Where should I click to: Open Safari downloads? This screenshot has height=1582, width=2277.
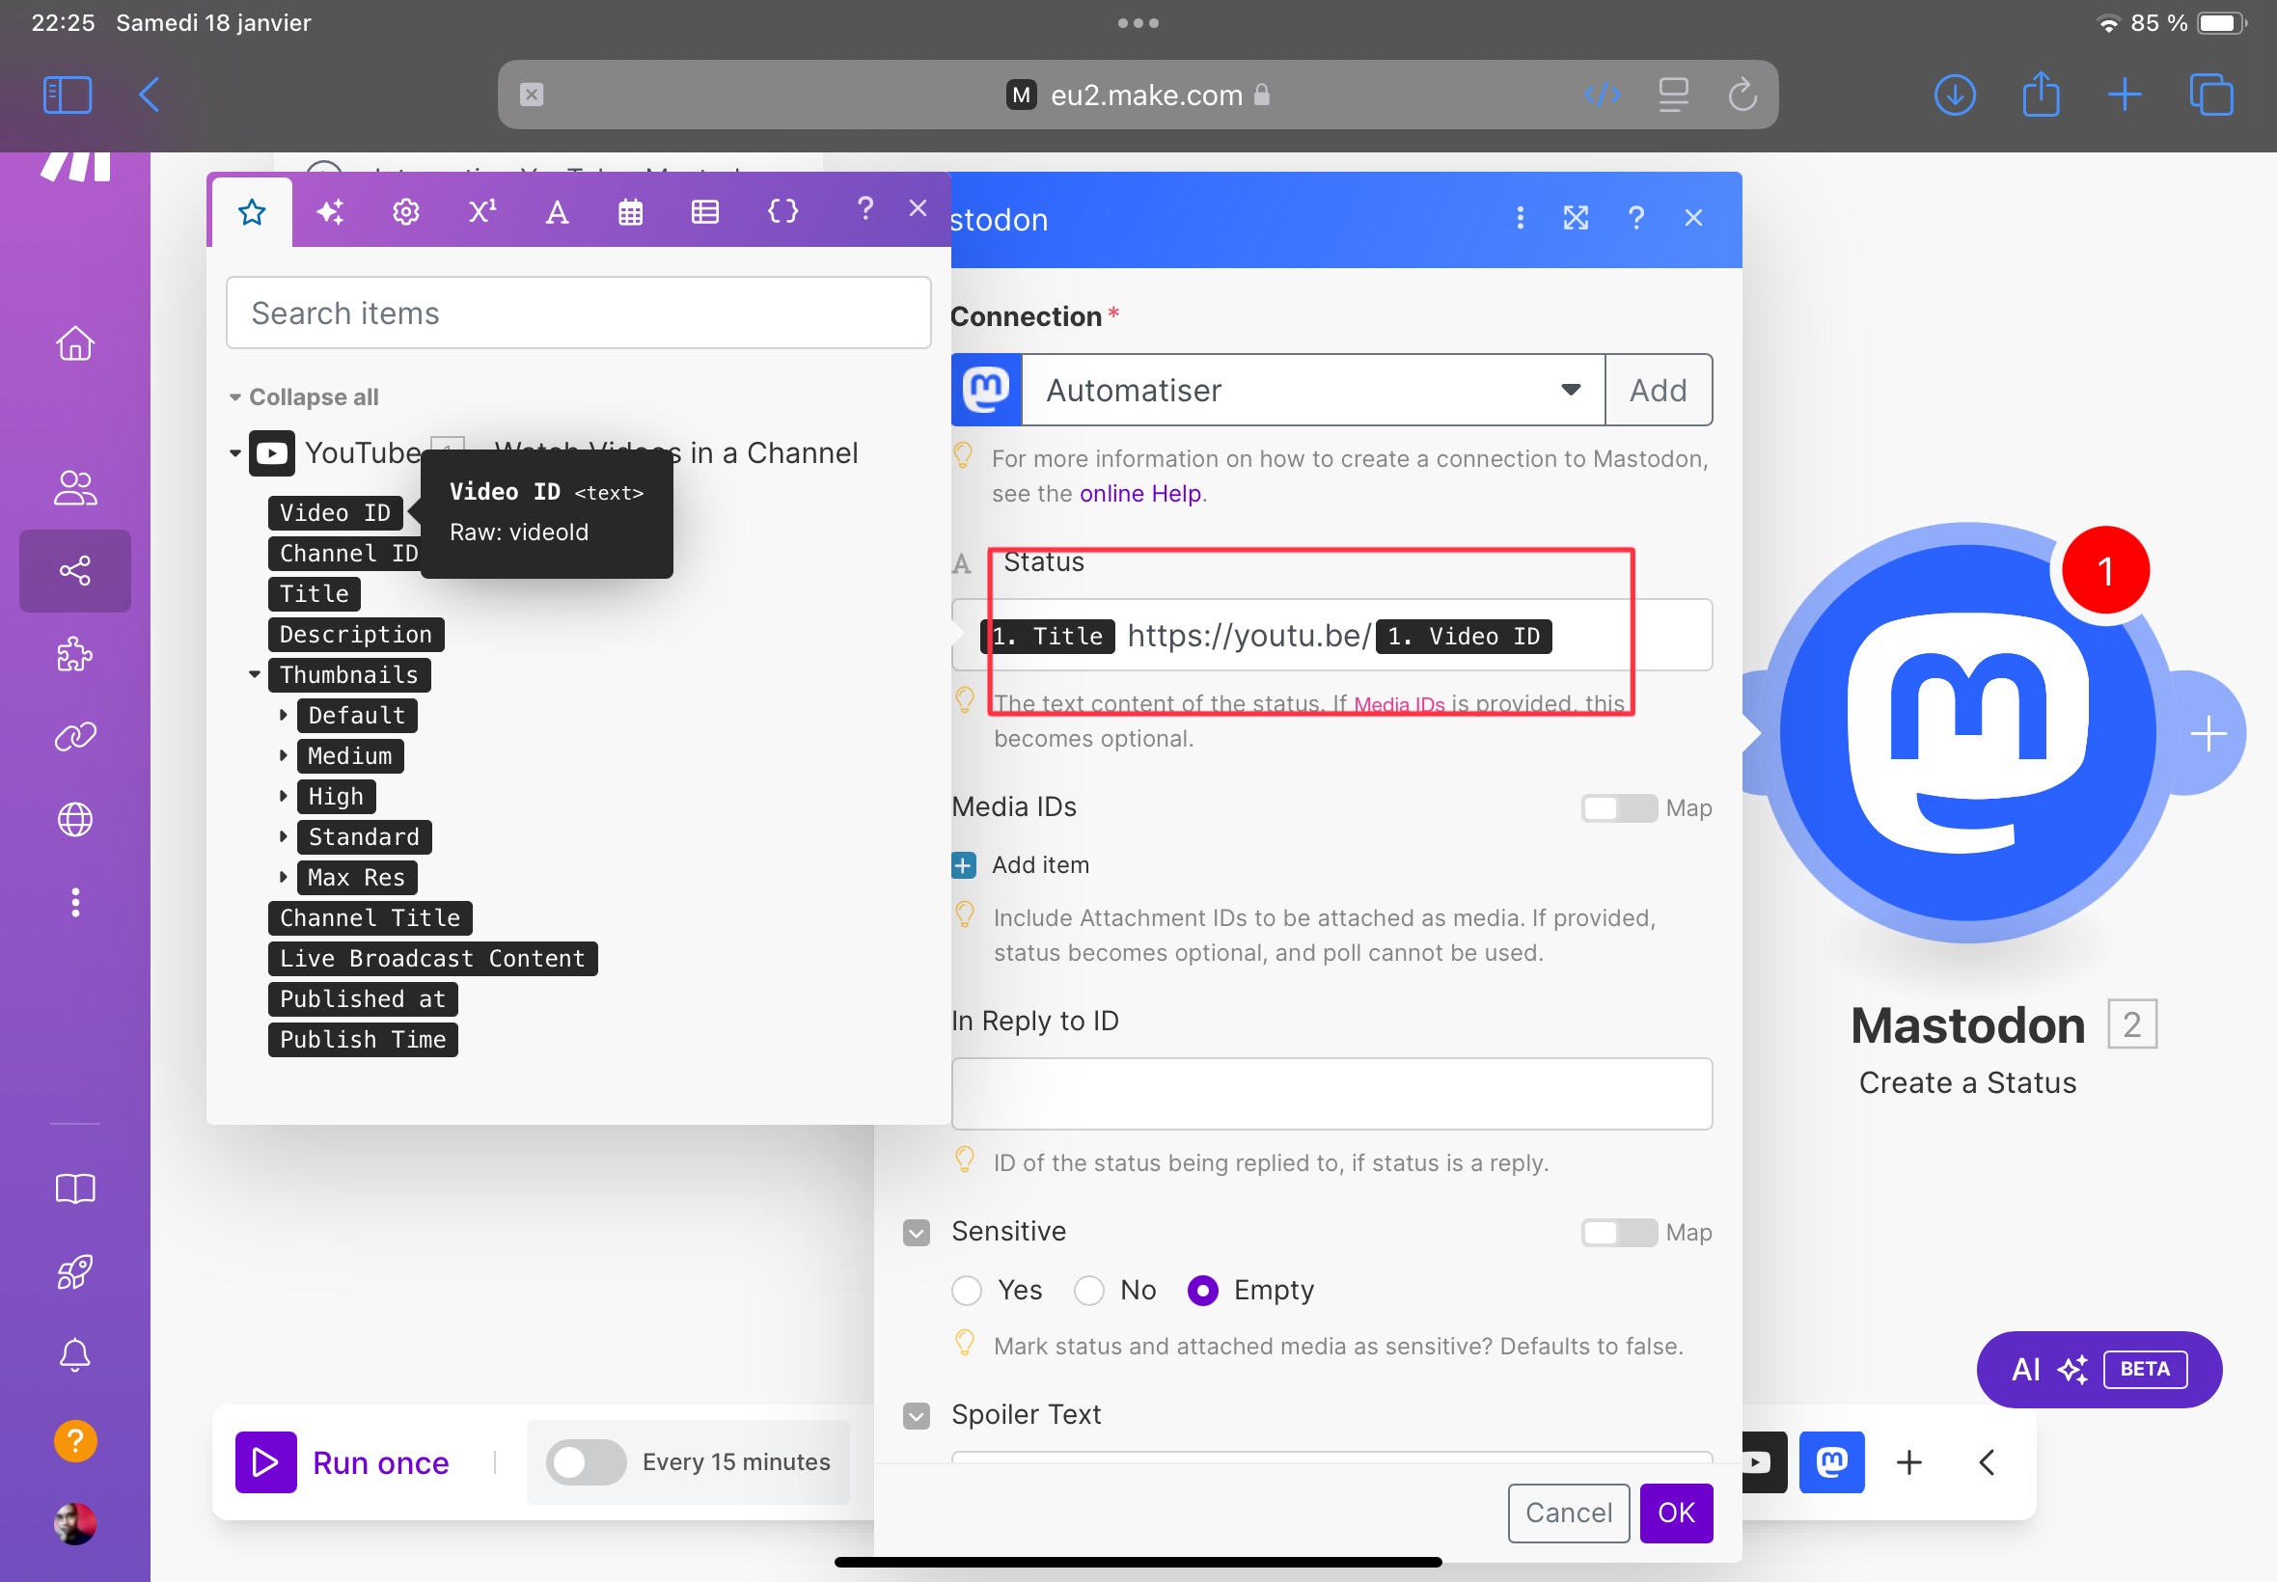1954,95
